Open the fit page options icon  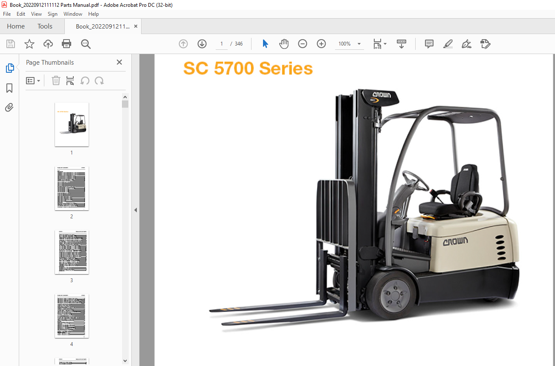[x=379, y=44]
